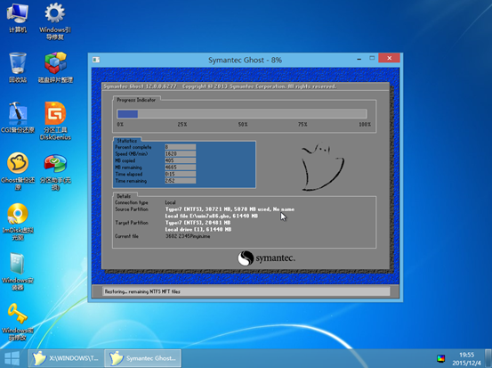Minimize the Symantec Ghost window
This screenshot has height=368, width=492.
(359, 59)
